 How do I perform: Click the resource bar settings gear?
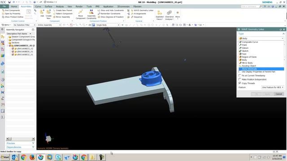point(2,29)
